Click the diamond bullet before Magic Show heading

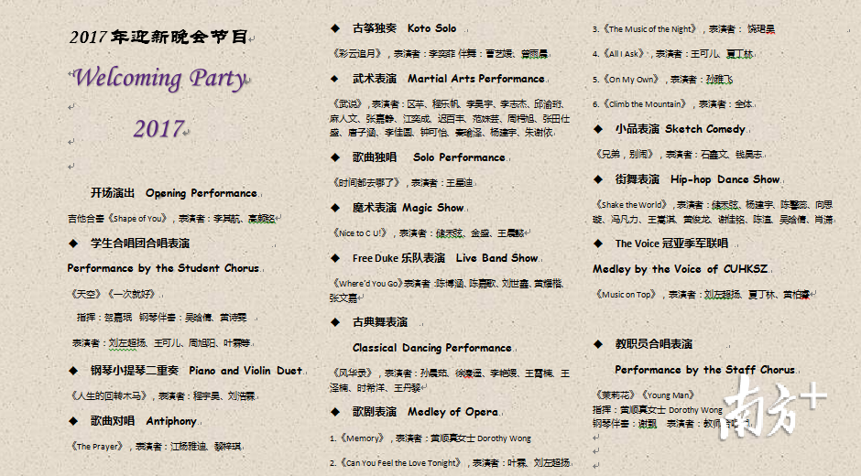[335, 208]
